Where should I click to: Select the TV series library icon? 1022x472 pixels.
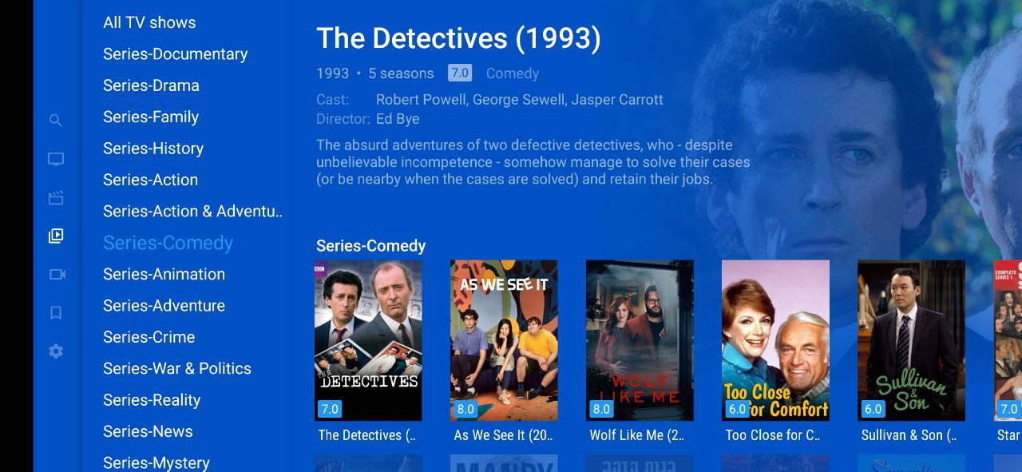pyautogui.click(x=55, y=236)
